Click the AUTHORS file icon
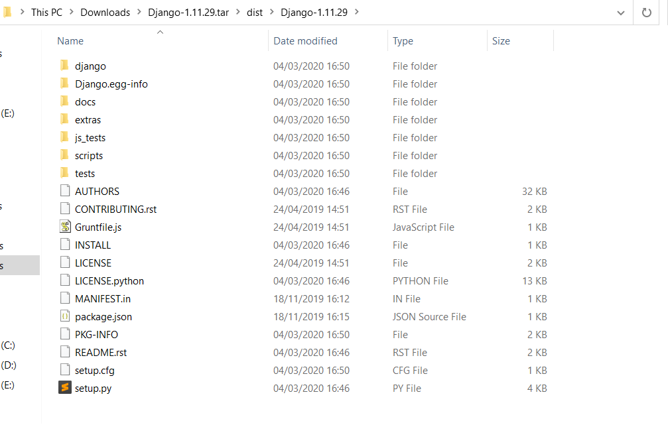668x425 pixels. pyautogui.click(x=65, y=191)
